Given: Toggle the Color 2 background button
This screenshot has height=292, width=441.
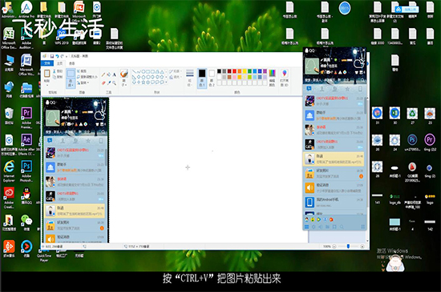Looking at the screenshot, I should click(212, 78).
